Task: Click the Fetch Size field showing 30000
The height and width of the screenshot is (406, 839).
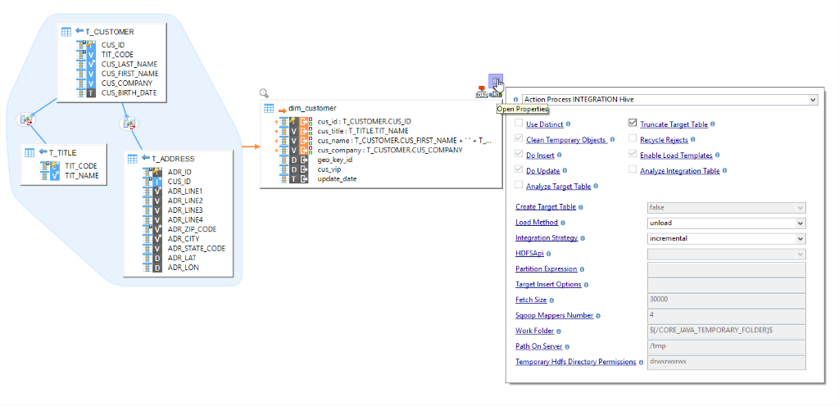Action: (727, 300)
